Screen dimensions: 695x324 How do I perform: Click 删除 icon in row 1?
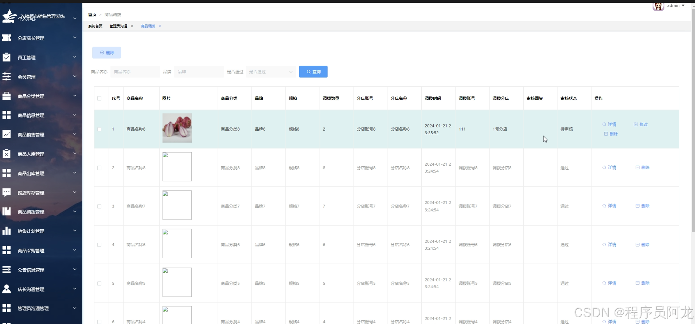click(606, 134)
